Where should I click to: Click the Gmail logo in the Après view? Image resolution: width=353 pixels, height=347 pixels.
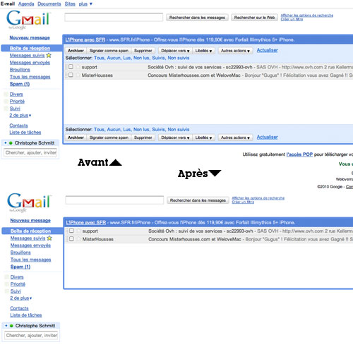click(29, 202)
